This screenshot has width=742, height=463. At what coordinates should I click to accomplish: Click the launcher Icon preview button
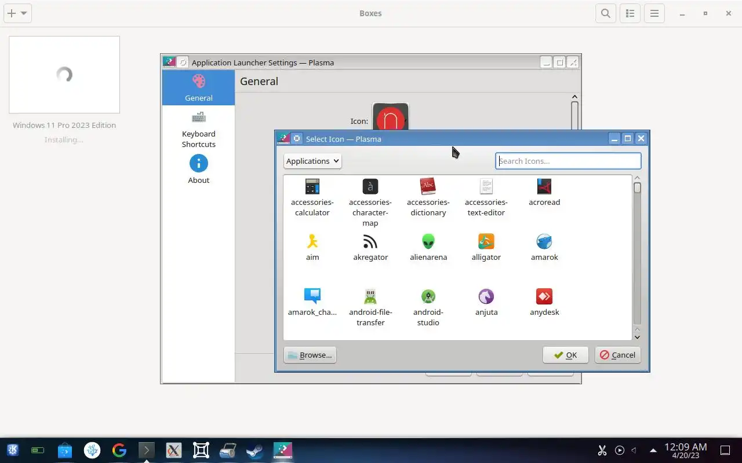click(x=390, y=117)
